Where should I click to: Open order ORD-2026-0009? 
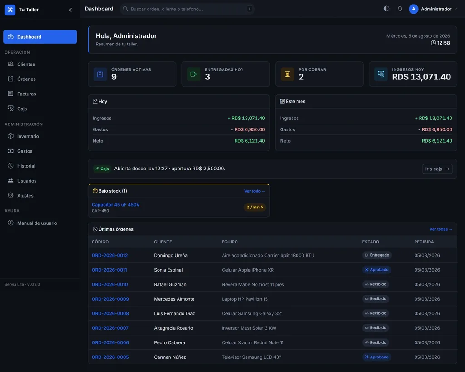(x=110, y=299)
